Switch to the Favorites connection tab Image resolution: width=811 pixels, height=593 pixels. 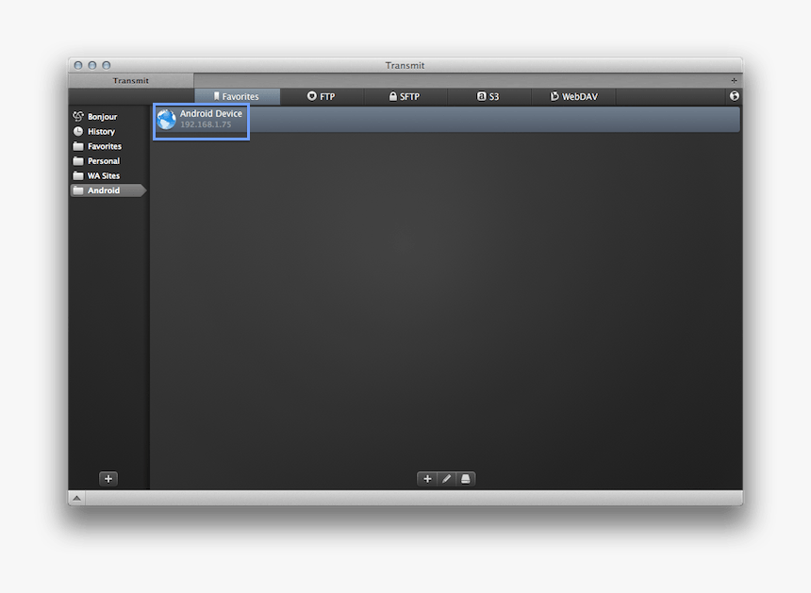pyautogui.click(x=237, y=97)
